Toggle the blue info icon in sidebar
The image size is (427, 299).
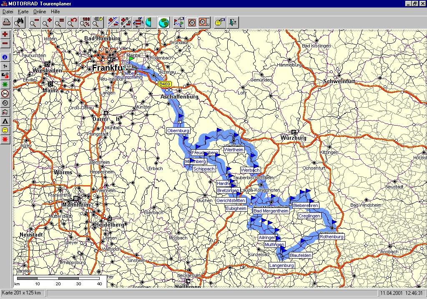tap(5, 57)
